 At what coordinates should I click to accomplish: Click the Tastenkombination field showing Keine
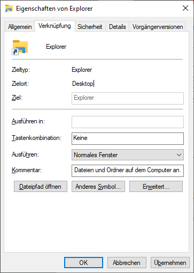pyautogui.click(x=128, y=138)
